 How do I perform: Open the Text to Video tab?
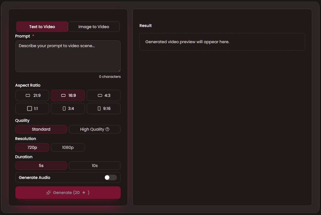click(x=42, y=27)
